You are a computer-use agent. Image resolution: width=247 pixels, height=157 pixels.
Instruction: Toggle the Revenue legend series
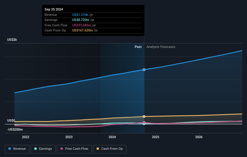(x=17, y=149)
